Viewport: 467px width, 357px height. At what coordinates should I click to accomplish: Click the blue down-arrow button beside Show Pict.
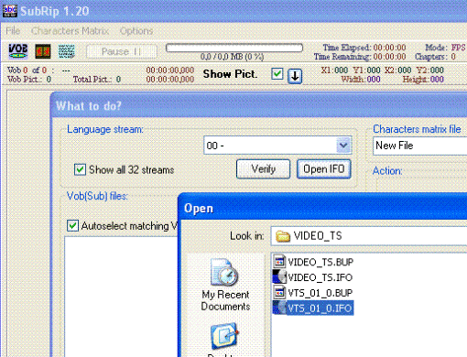point(295,76)
